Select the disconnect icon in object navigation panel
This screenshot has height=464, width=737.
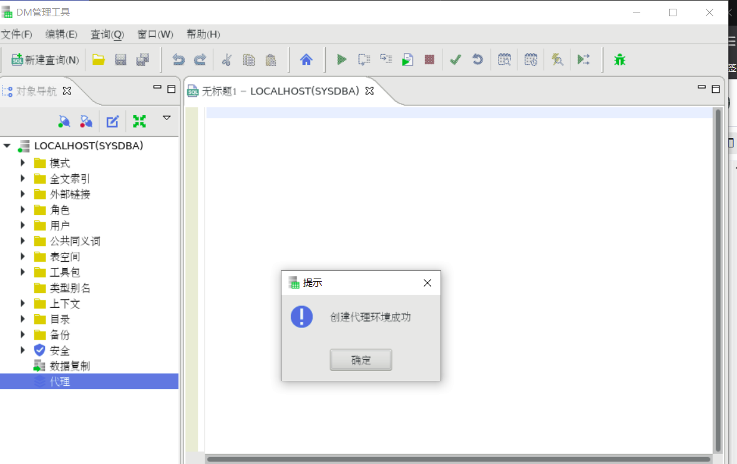point(86,121)
